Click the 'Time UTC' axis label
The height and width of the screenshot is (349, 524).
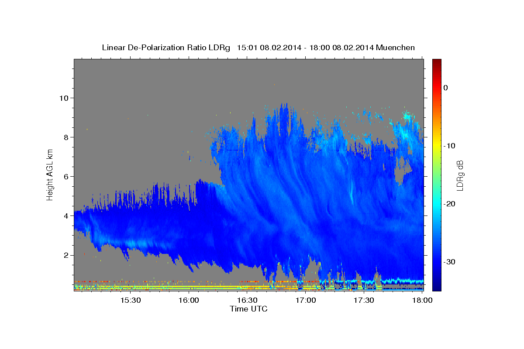tap(248, 309)
